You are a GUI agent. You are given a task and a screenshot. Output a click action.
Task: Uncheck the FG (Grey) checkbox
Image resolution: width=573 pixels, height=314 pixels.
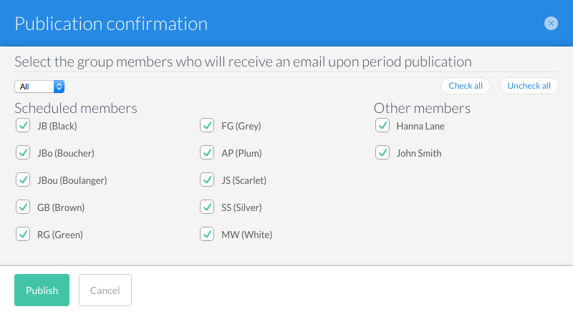207,126
